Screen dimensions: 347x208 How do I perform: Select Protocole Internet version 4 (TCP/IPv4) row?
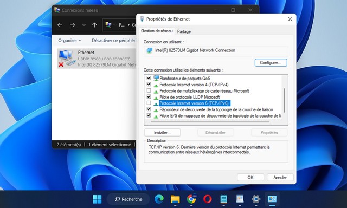194,84
